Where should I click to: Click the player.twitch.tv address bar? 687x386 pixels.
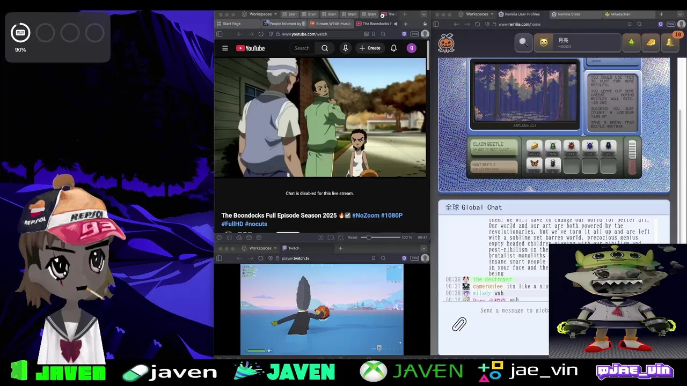click(321, 258)
